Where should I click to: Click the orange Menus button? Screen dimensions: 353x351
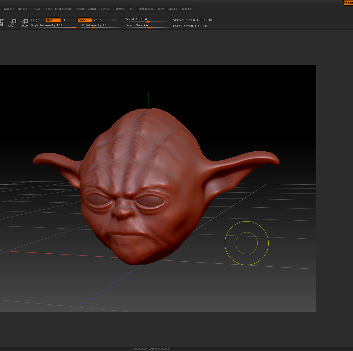(x=348, y=3)
